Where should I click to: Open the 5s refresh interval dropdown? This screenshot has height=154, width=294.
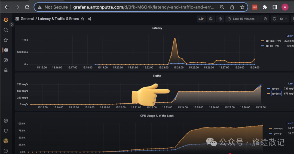point(283,19)
